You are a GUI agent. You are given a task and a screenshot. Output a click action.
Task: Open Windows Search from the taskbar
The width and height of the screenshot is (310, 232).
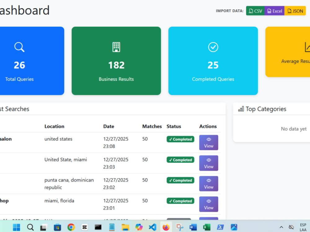pyautogui.click(x=30, y=227)
